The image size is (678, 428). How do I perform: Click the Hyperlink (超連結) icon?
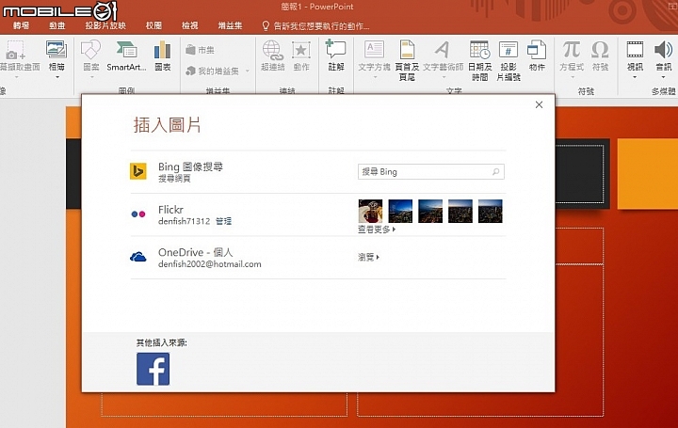pos(273,50)
